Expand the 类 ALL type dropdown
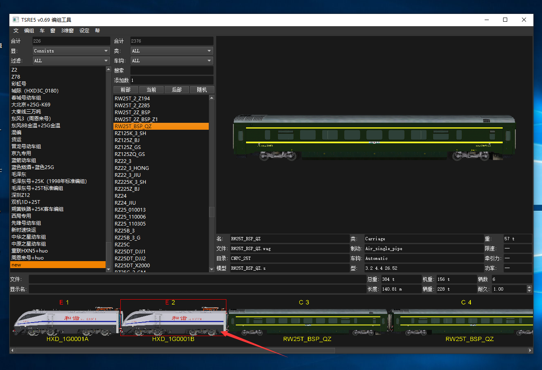Image resolution: width=542 pixels, height=370 pixels. (172, 51)
